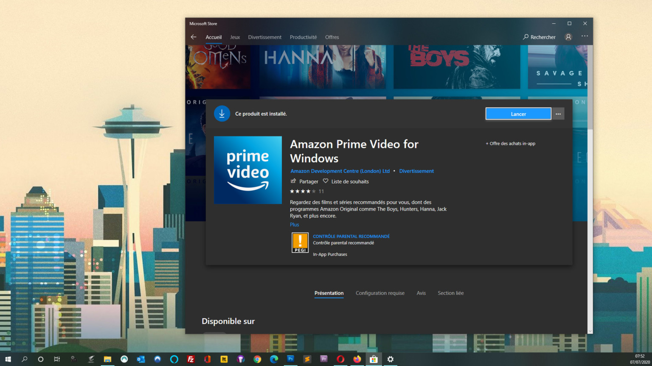Click the Partager share icon

[293, 181]
